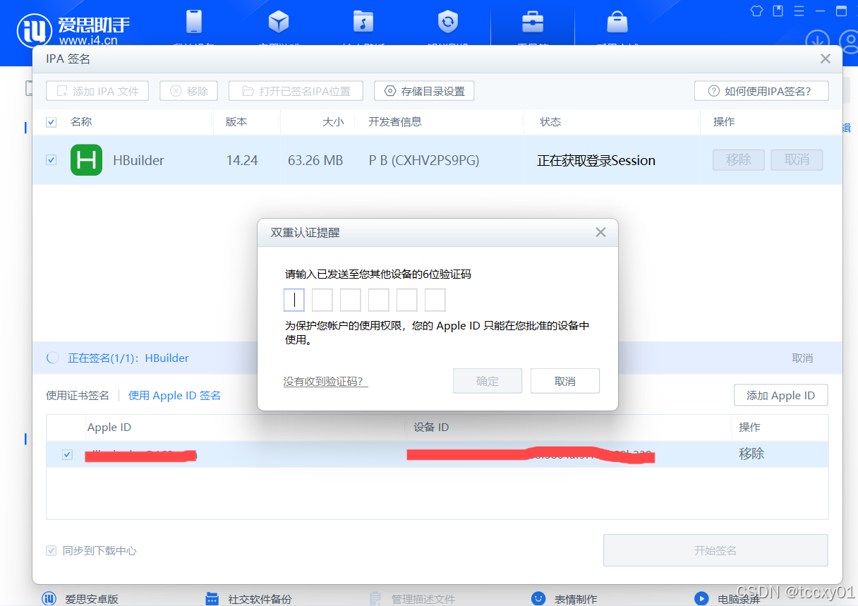Click the Apple ID column header in the accounts table

coord(109,427)
